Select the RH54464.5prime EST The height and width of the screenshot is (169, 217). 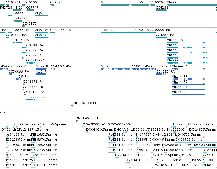pyautogui.click(x=16, y=127)
